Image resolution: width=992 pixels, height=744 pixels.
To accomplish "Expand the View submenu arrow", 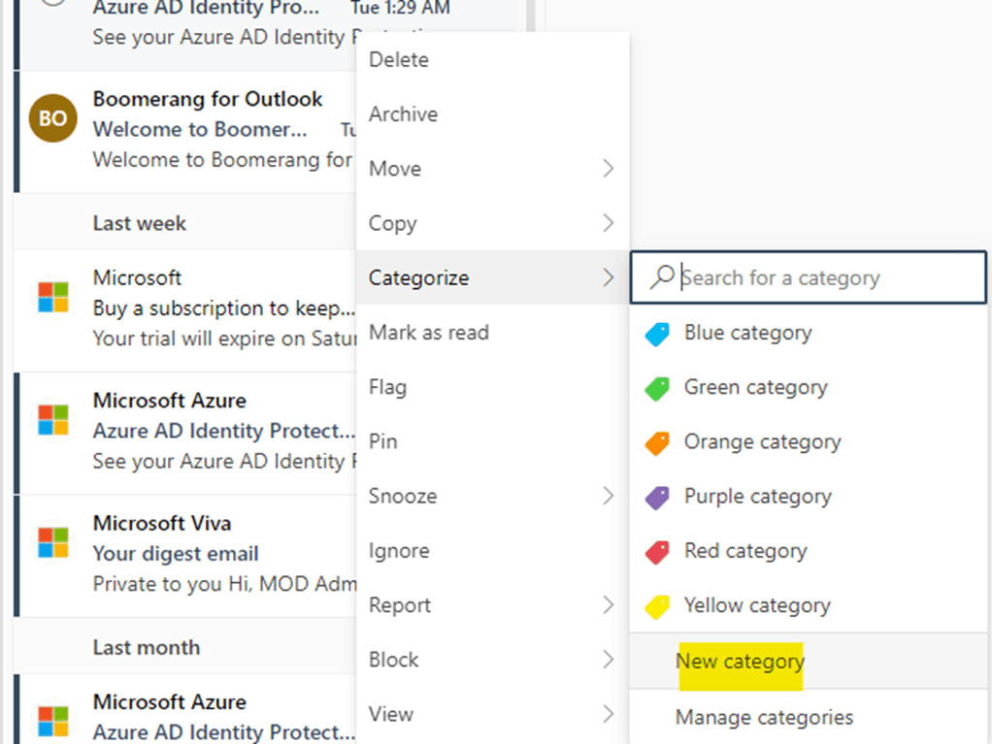I will click(x=608, y=714).
